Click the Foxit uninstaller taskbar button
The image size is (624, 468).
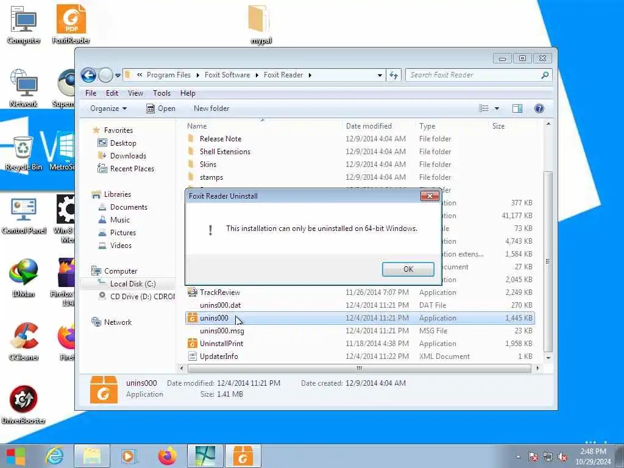pos(243,456)
